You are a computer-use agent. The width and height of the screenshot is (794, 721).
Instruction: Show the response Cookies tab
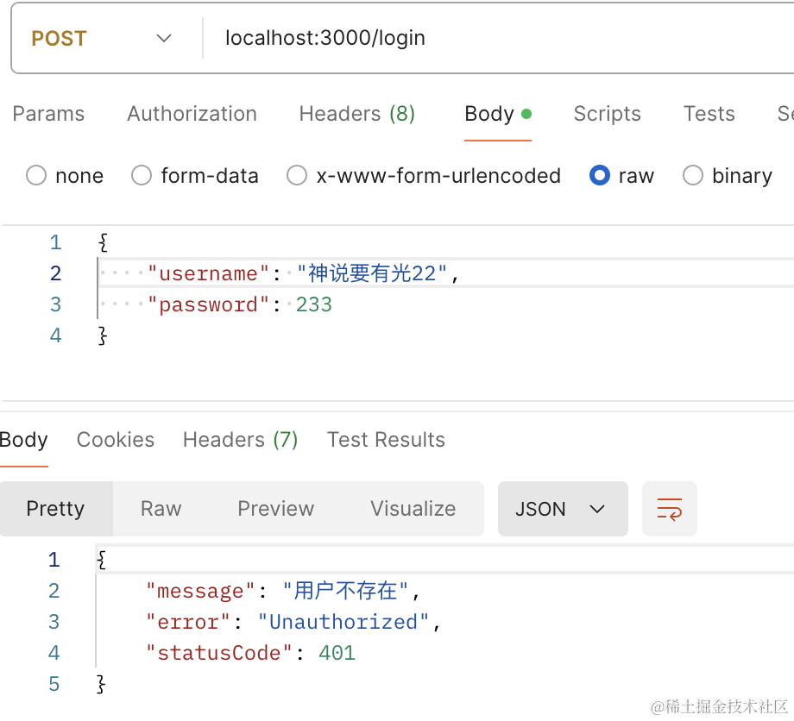click(116, 440)
